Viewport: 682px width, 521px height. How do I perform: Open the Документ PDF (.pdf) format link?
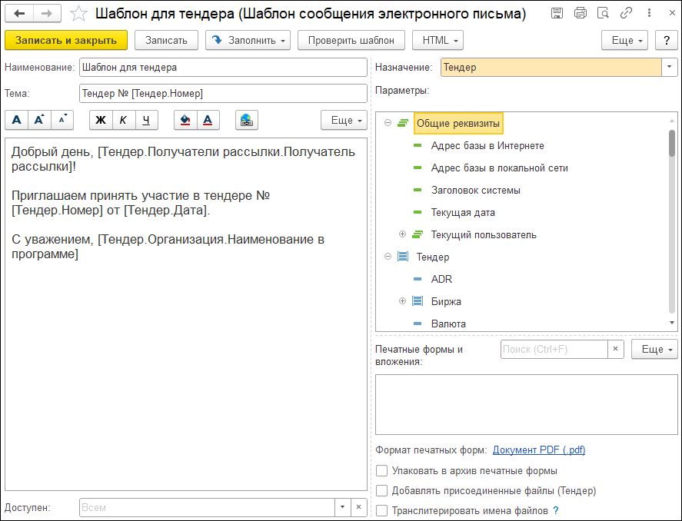pyautogui.click(x=539, y=450)
